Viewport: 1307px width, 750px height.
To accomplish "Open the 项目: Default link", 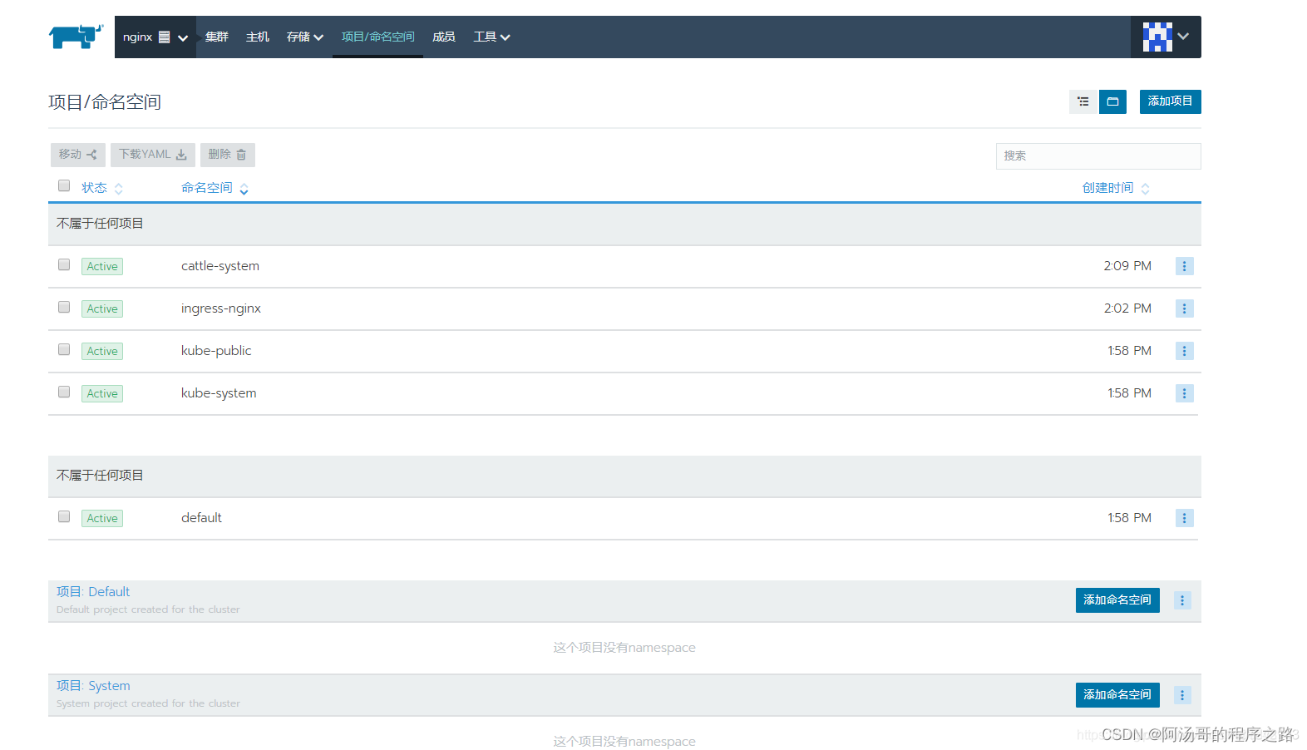I will pos(93,592).
